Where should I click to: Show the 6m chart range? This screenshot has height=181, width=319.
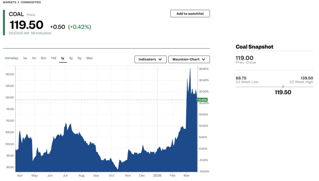44,58
